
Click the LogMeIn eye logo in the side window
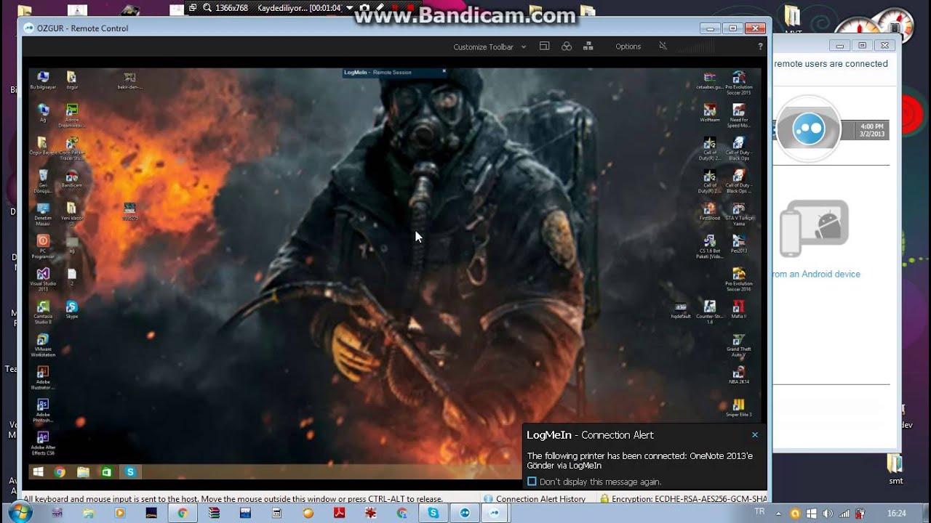[x=808, y=130]
